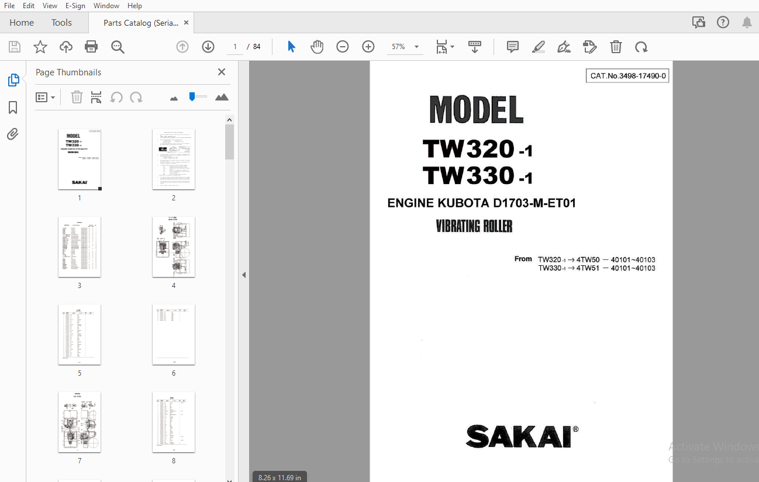Bookmark the file with the star icon
Screen dimensions: 759x482
tap(40, 47)
